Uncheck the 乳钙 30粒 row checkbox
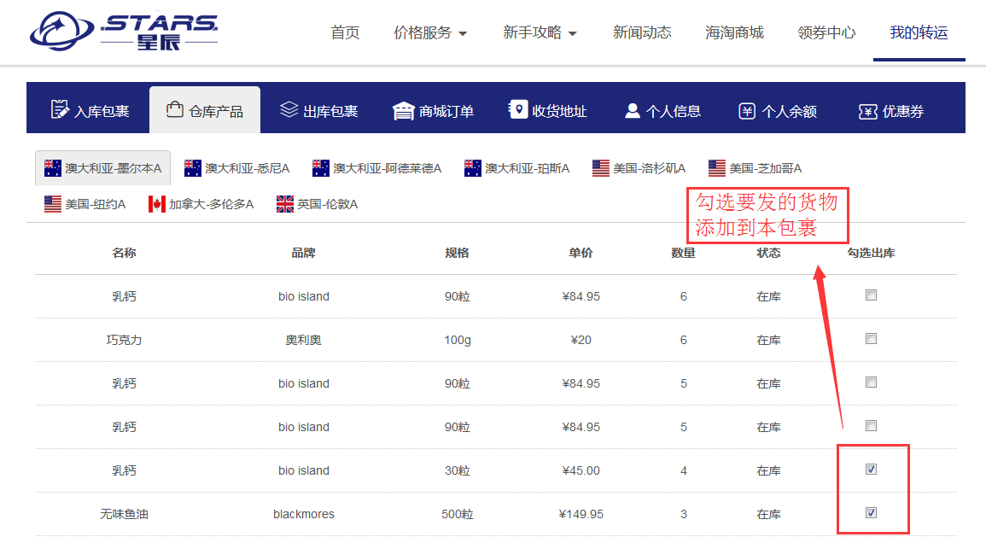The width and height of the screenshot is (986, 543). [x=871, y=470]
